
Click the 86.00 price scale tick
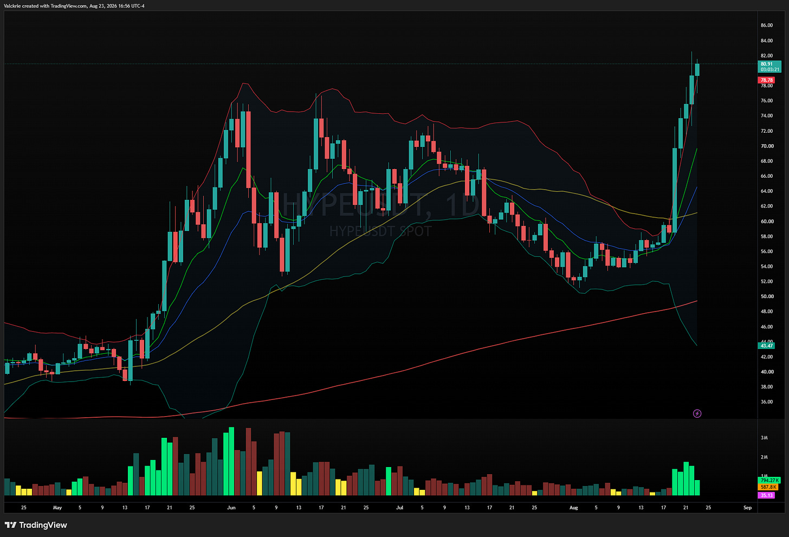pyautogui.click(x=767, y=25)
